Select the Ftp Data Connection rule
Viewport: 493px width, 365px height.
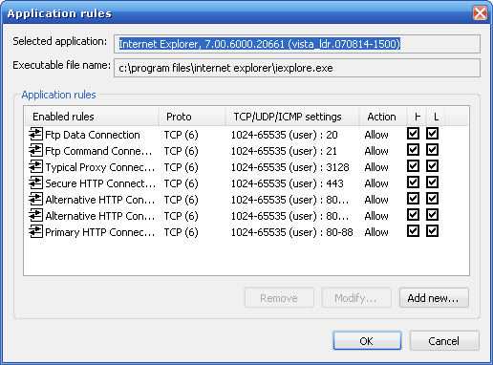[93, 135]
